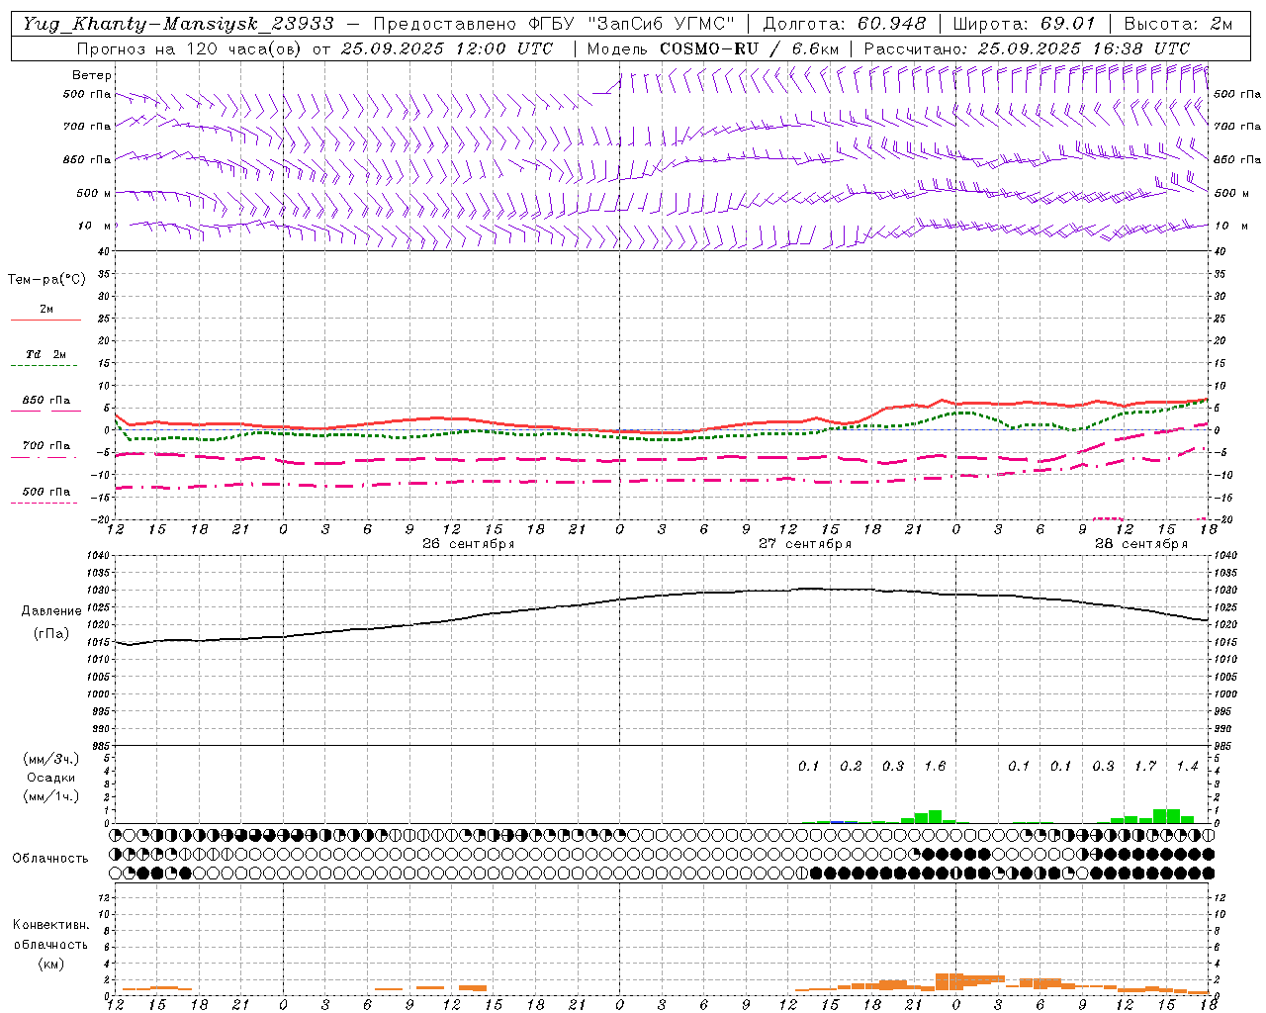Click the "Тем-ра(°C)" panel label
The image size is (1266, 1013).
point(46,280)
